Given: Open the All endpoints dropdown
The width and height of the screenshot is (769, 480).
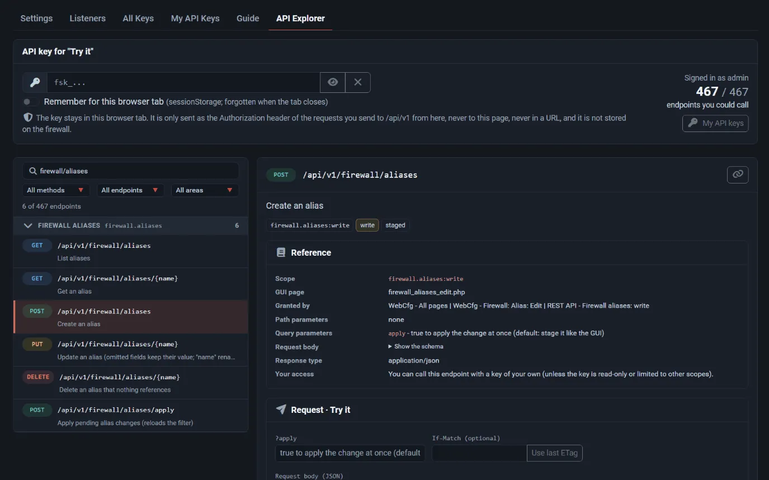Looking at the screenshot, I should [130, 190].
